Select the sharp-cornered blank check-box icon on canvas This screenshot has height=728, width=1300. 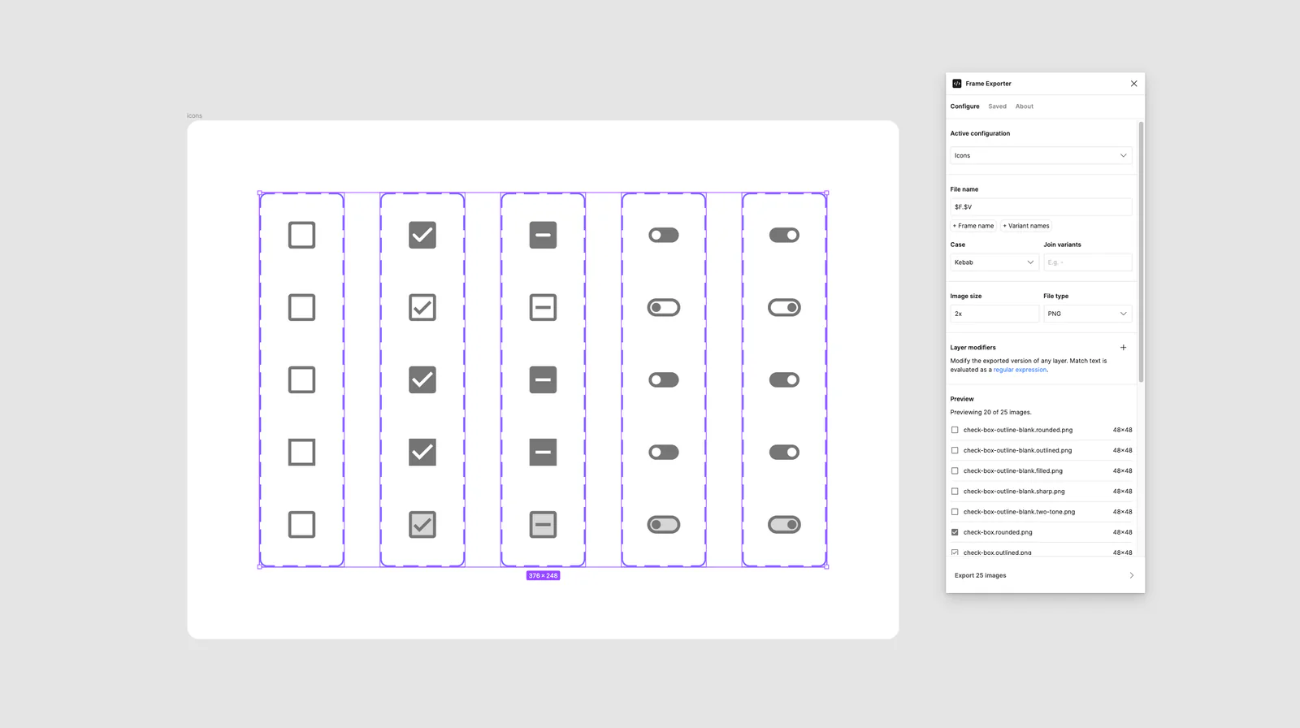(301, 452)
